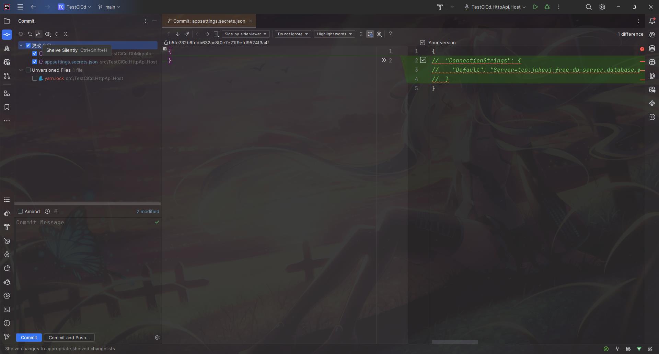Select the Commit: appsettings.secrets.json tab

point(209,21)
